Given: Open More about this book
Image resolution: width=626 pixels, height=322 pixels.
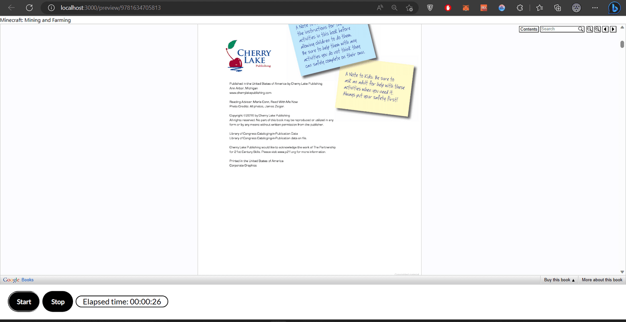Looking at the screenshot, I should coord(602,280).
